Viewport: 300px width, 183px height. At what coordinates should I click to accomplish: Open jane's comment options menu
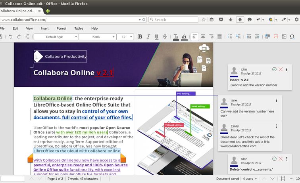point(277,100)
